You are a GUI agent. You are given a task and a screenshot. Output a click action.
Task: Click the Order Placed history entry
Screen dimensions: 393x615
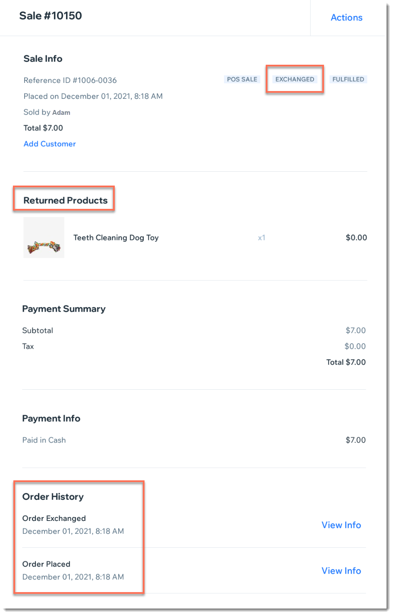tap(73, 571)
